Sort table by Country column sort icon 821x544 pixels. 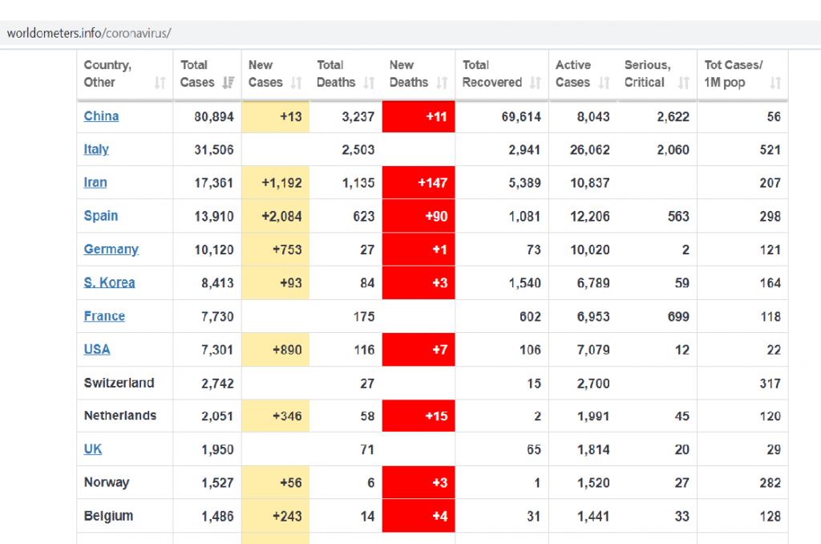coord(160,83)
